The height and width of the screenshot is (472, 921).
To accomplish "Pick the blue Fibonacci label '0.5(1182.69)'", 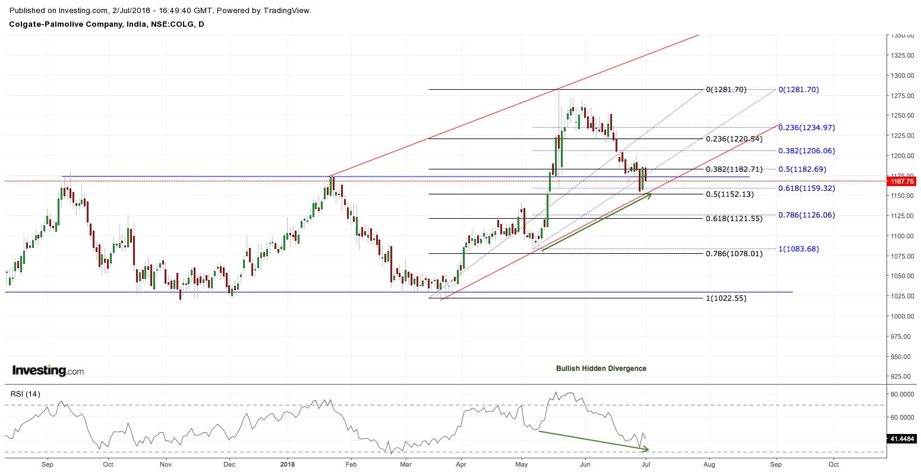I will 802,169.
